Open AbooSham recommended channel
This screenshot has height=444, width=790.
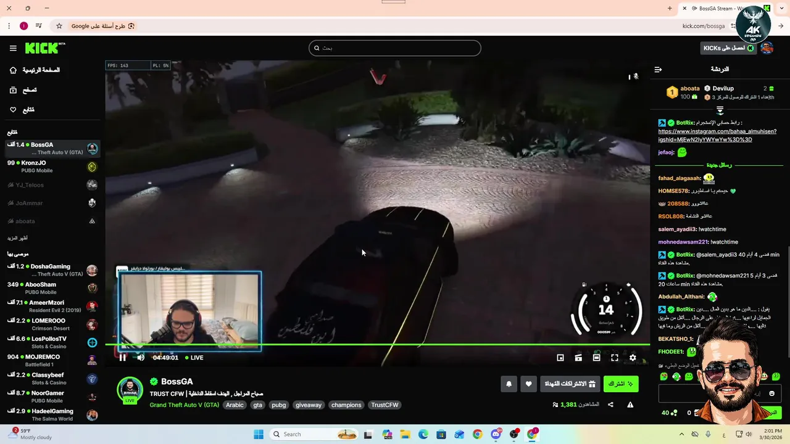[52, 288]
